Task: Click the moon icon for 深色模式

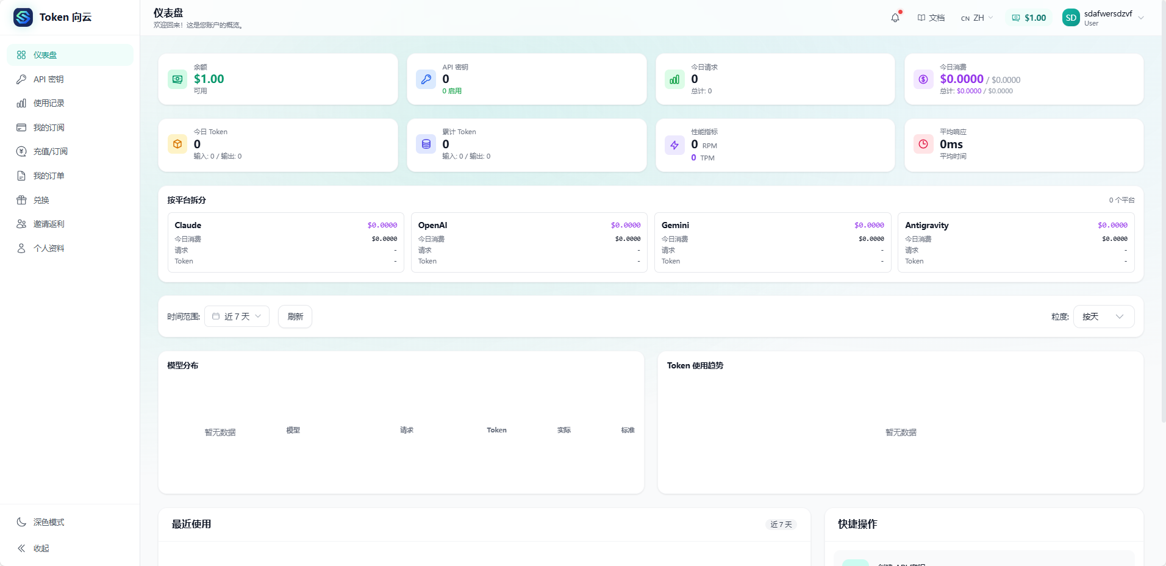Action: (21, 522)
